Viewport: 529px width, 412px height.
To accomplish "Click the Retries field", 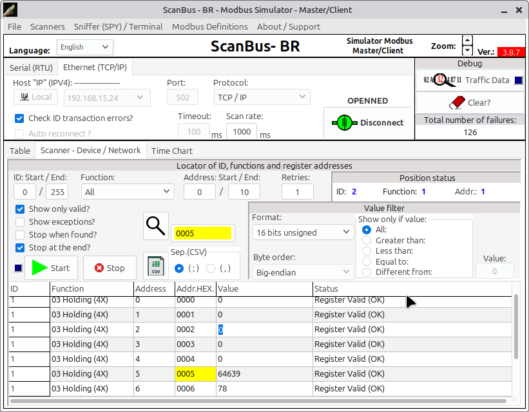I will [297, 192].
